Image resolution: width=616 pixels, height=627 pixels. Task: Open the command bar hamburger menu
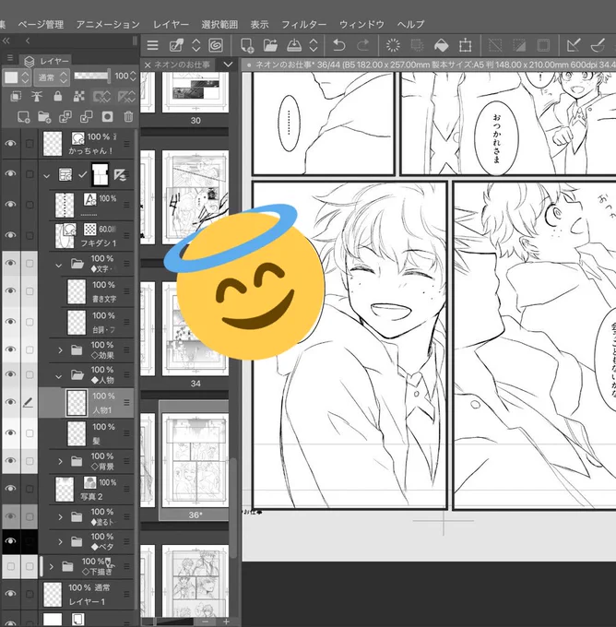[x=152, y=45]
